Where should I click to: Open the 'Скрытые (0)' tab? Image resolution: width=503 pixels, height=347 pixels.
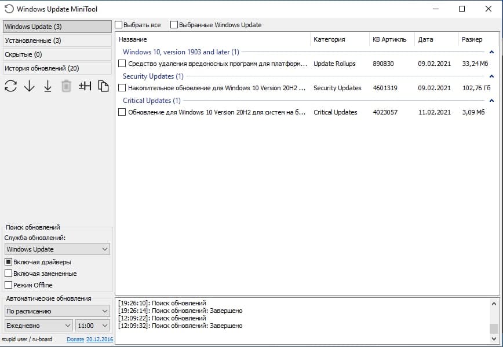(57, 54)
